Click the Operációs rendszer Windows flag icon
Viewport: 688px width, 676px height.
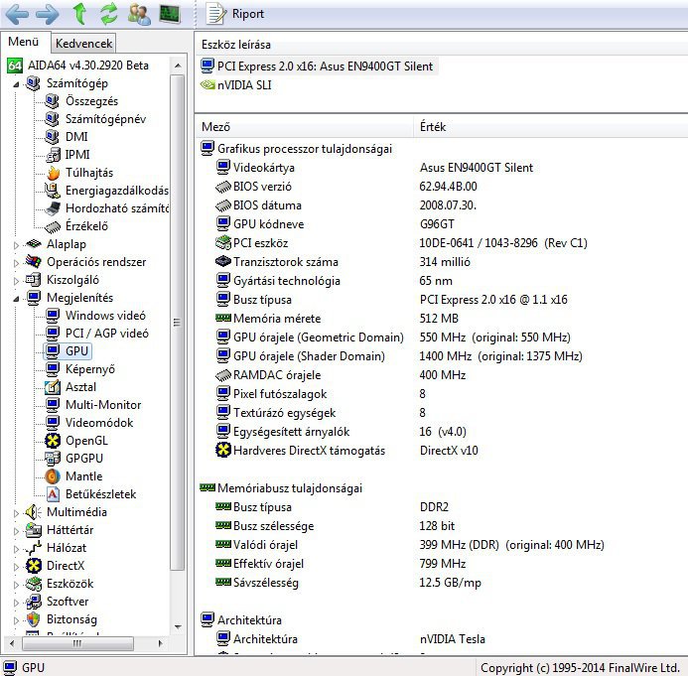tap(34, 262)
